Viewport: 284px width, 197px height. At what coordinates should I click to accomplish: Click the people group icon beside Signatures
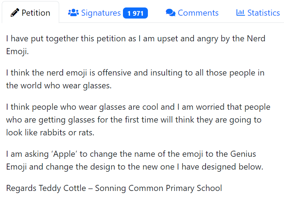pos(73,13)
